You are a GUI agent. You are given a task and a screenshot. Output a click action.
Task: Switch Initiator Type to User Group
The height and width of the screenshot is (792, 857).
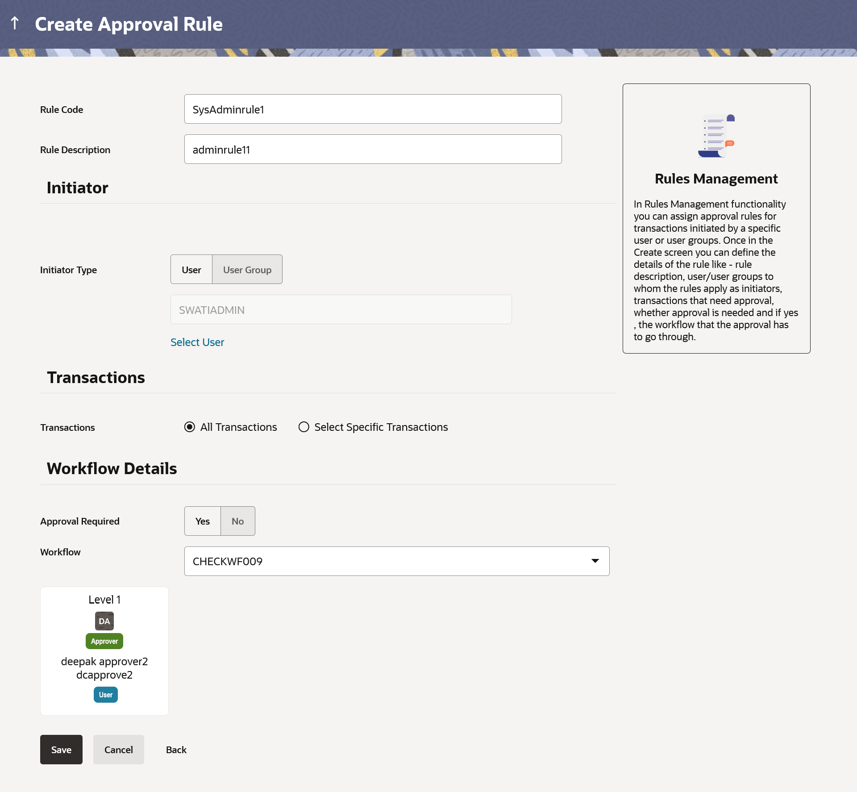coord(247,270)
